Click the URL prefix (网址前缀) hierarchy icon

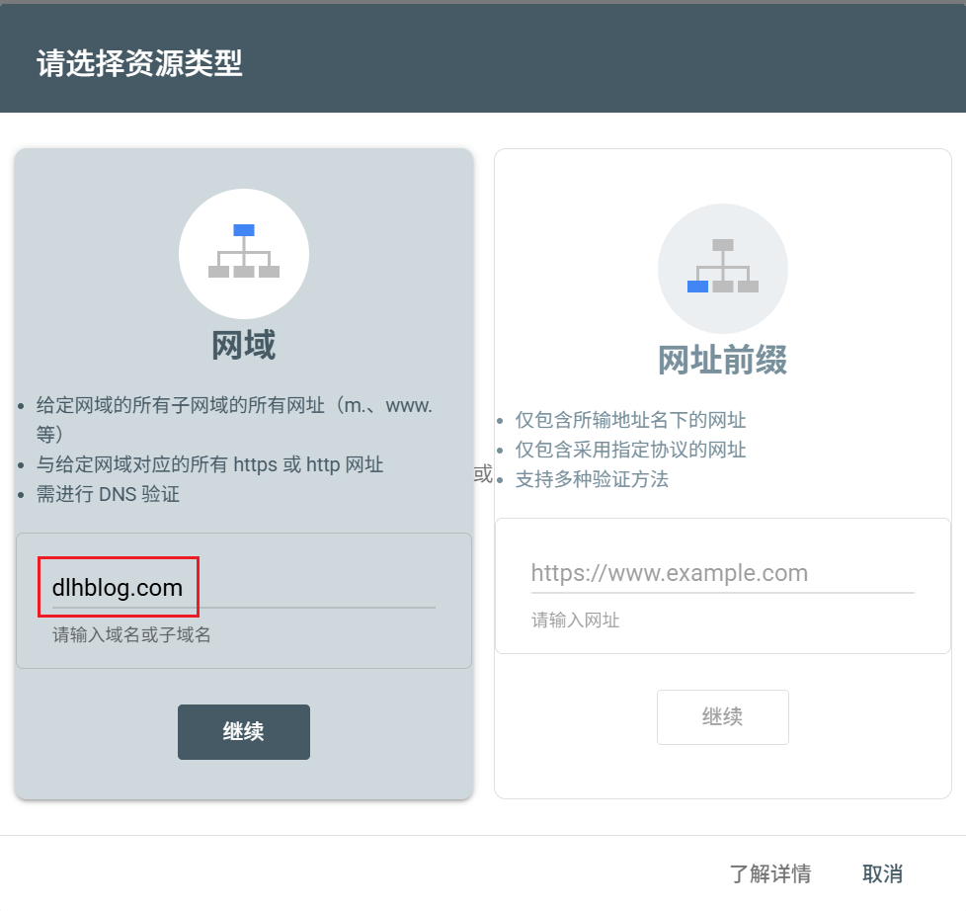coord(723,269)
